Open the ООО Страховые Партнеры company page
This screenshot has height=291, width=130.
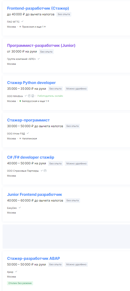23,171
